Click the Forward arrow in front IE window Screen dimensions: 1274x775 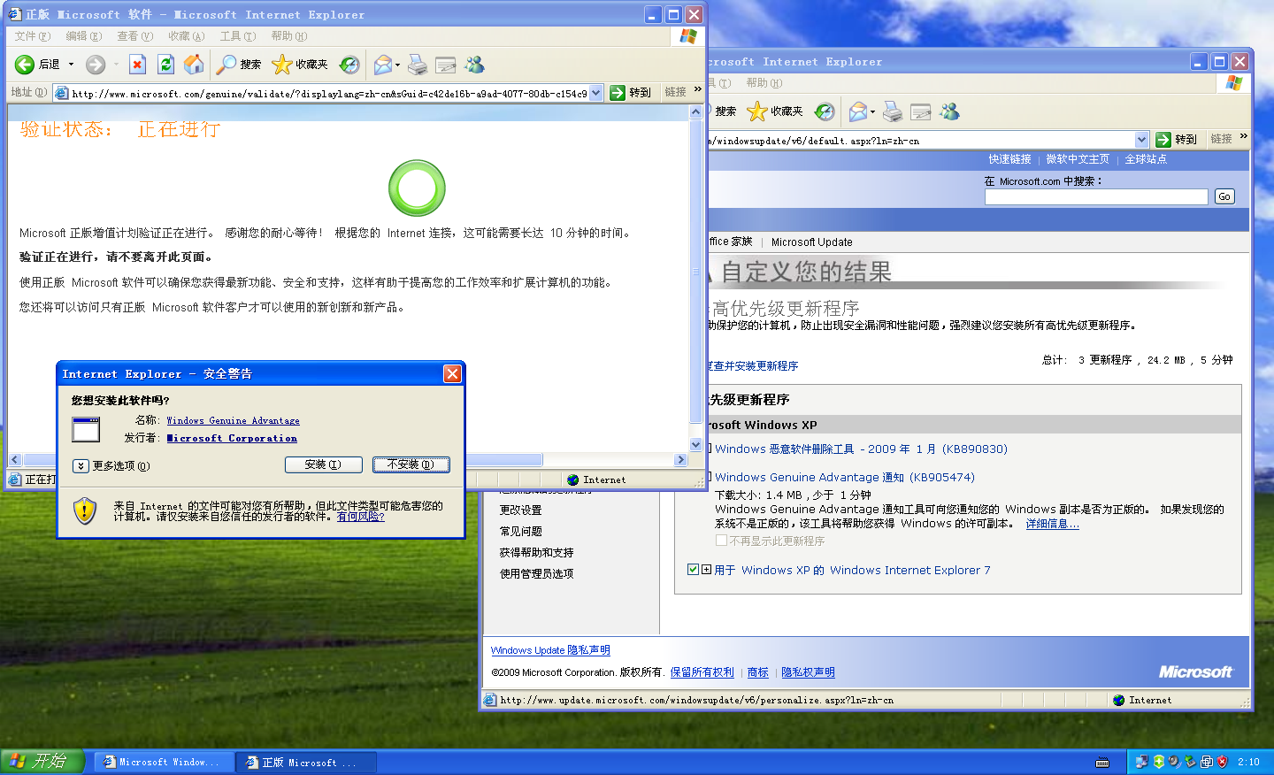click(x=96, y=65)
